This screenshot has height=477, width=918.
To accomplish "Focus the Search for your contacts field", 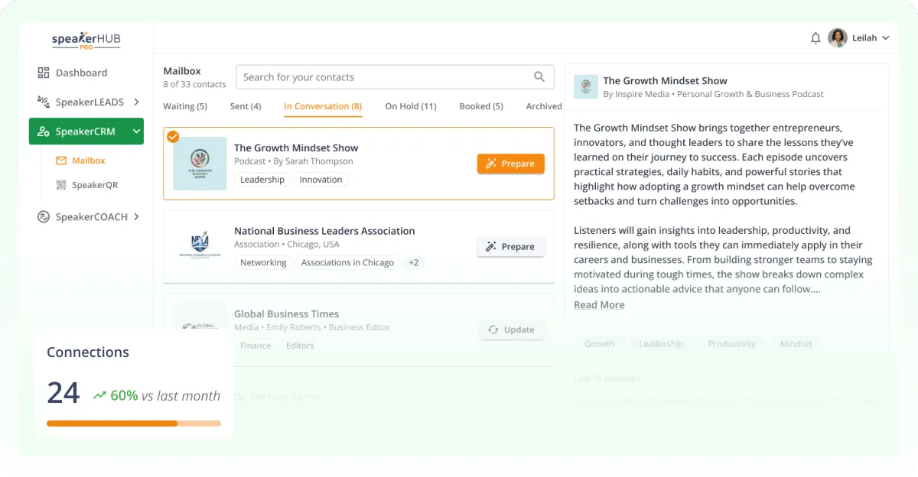I will [395, 77].
